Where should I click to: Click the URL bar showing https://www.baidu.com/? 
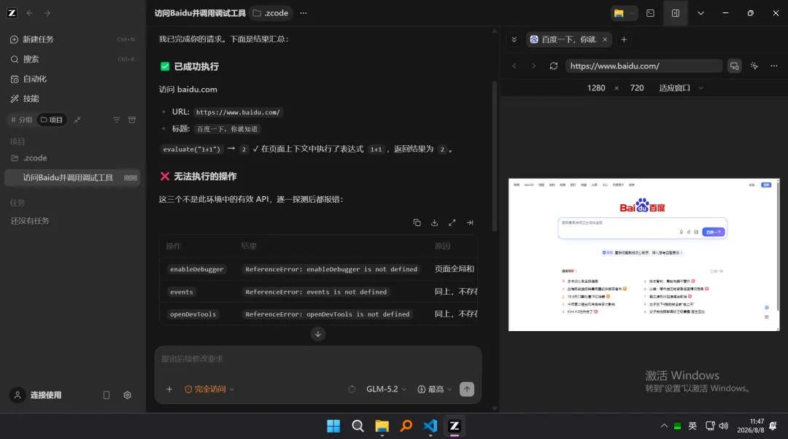(x=644, y=66)
